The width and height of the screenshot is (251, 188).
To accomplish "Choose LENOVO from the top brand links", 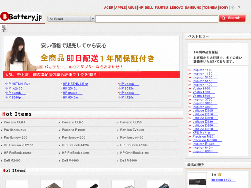I will click(x=176, y=8).
